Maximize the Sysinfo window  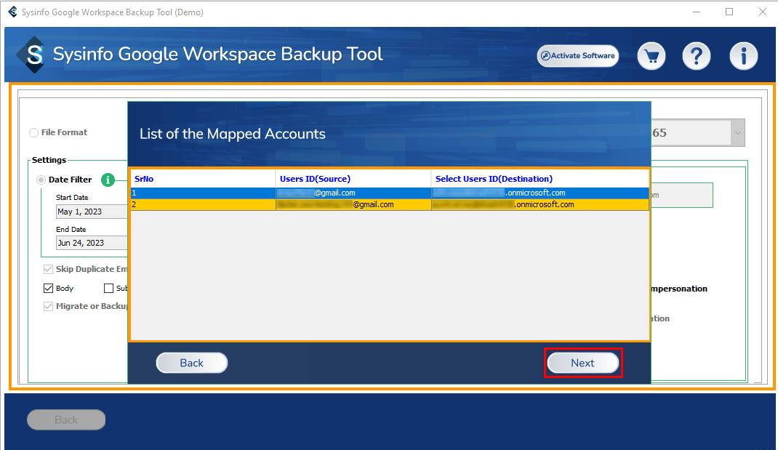[729, 12]
